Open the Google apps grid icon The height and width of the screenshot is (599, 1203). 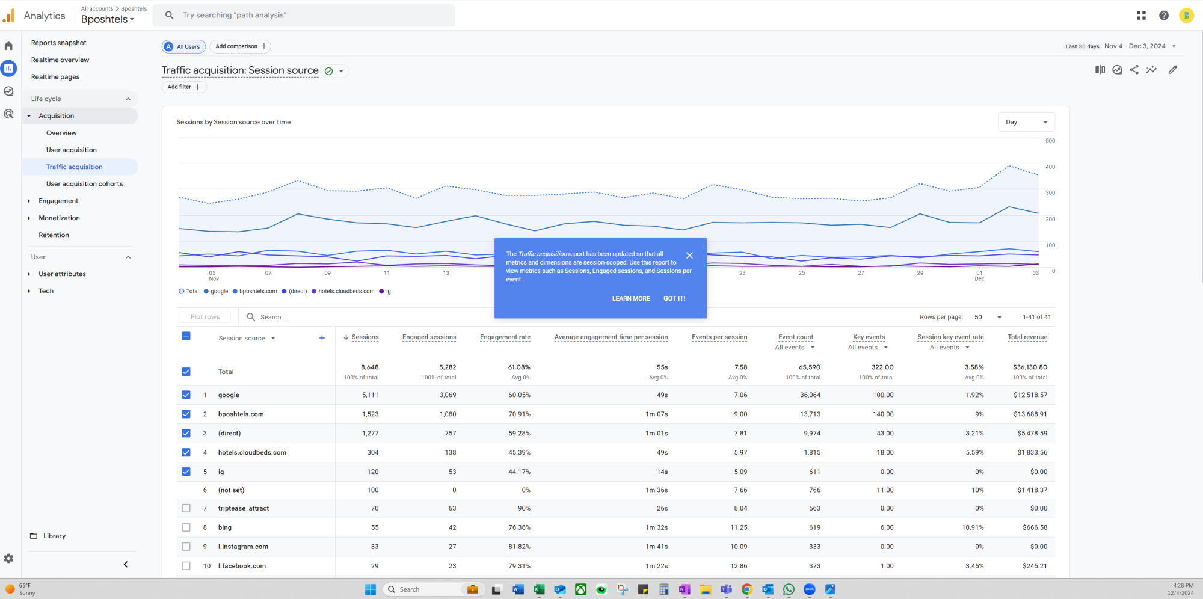pyautogui.click(x=1141, y=16)
